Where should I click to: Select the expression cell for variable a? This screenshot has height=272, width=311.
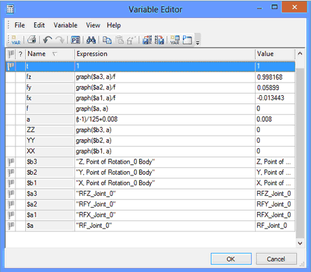click(x=165, y=120)
